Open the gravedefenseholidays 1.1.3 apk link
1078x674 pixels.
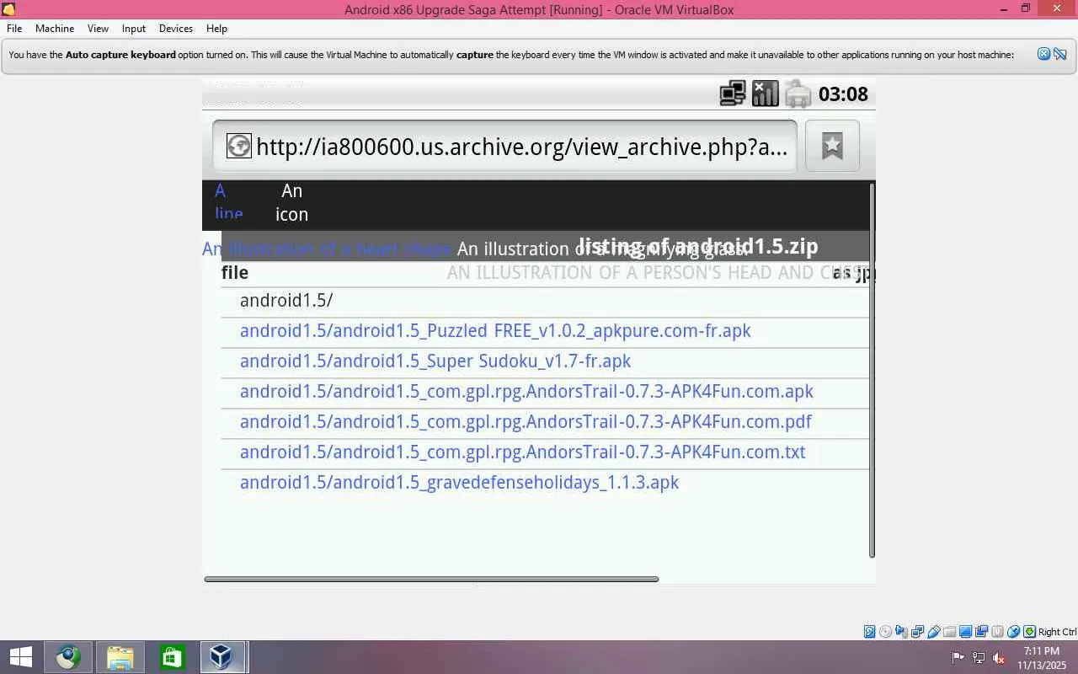[459, 483]
